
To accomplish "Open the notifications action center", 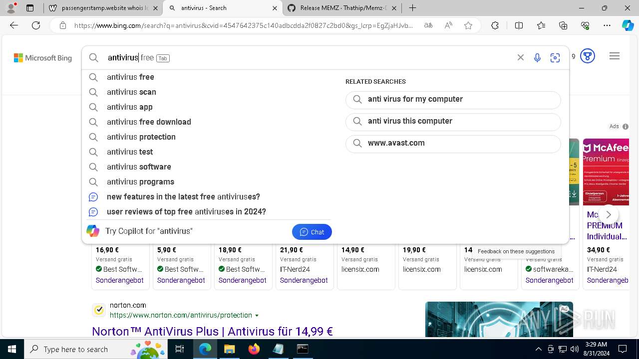I will point(623,349).
